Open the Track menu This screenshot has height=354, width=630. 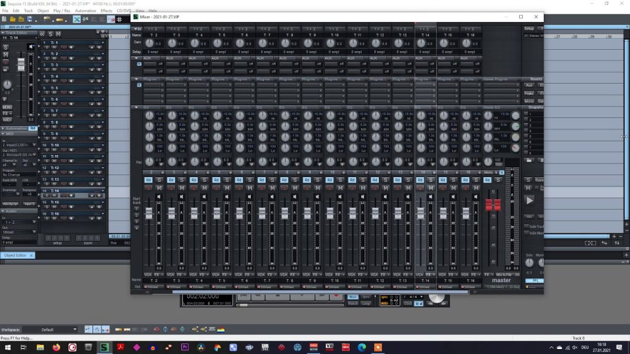(x=28, y=11)
